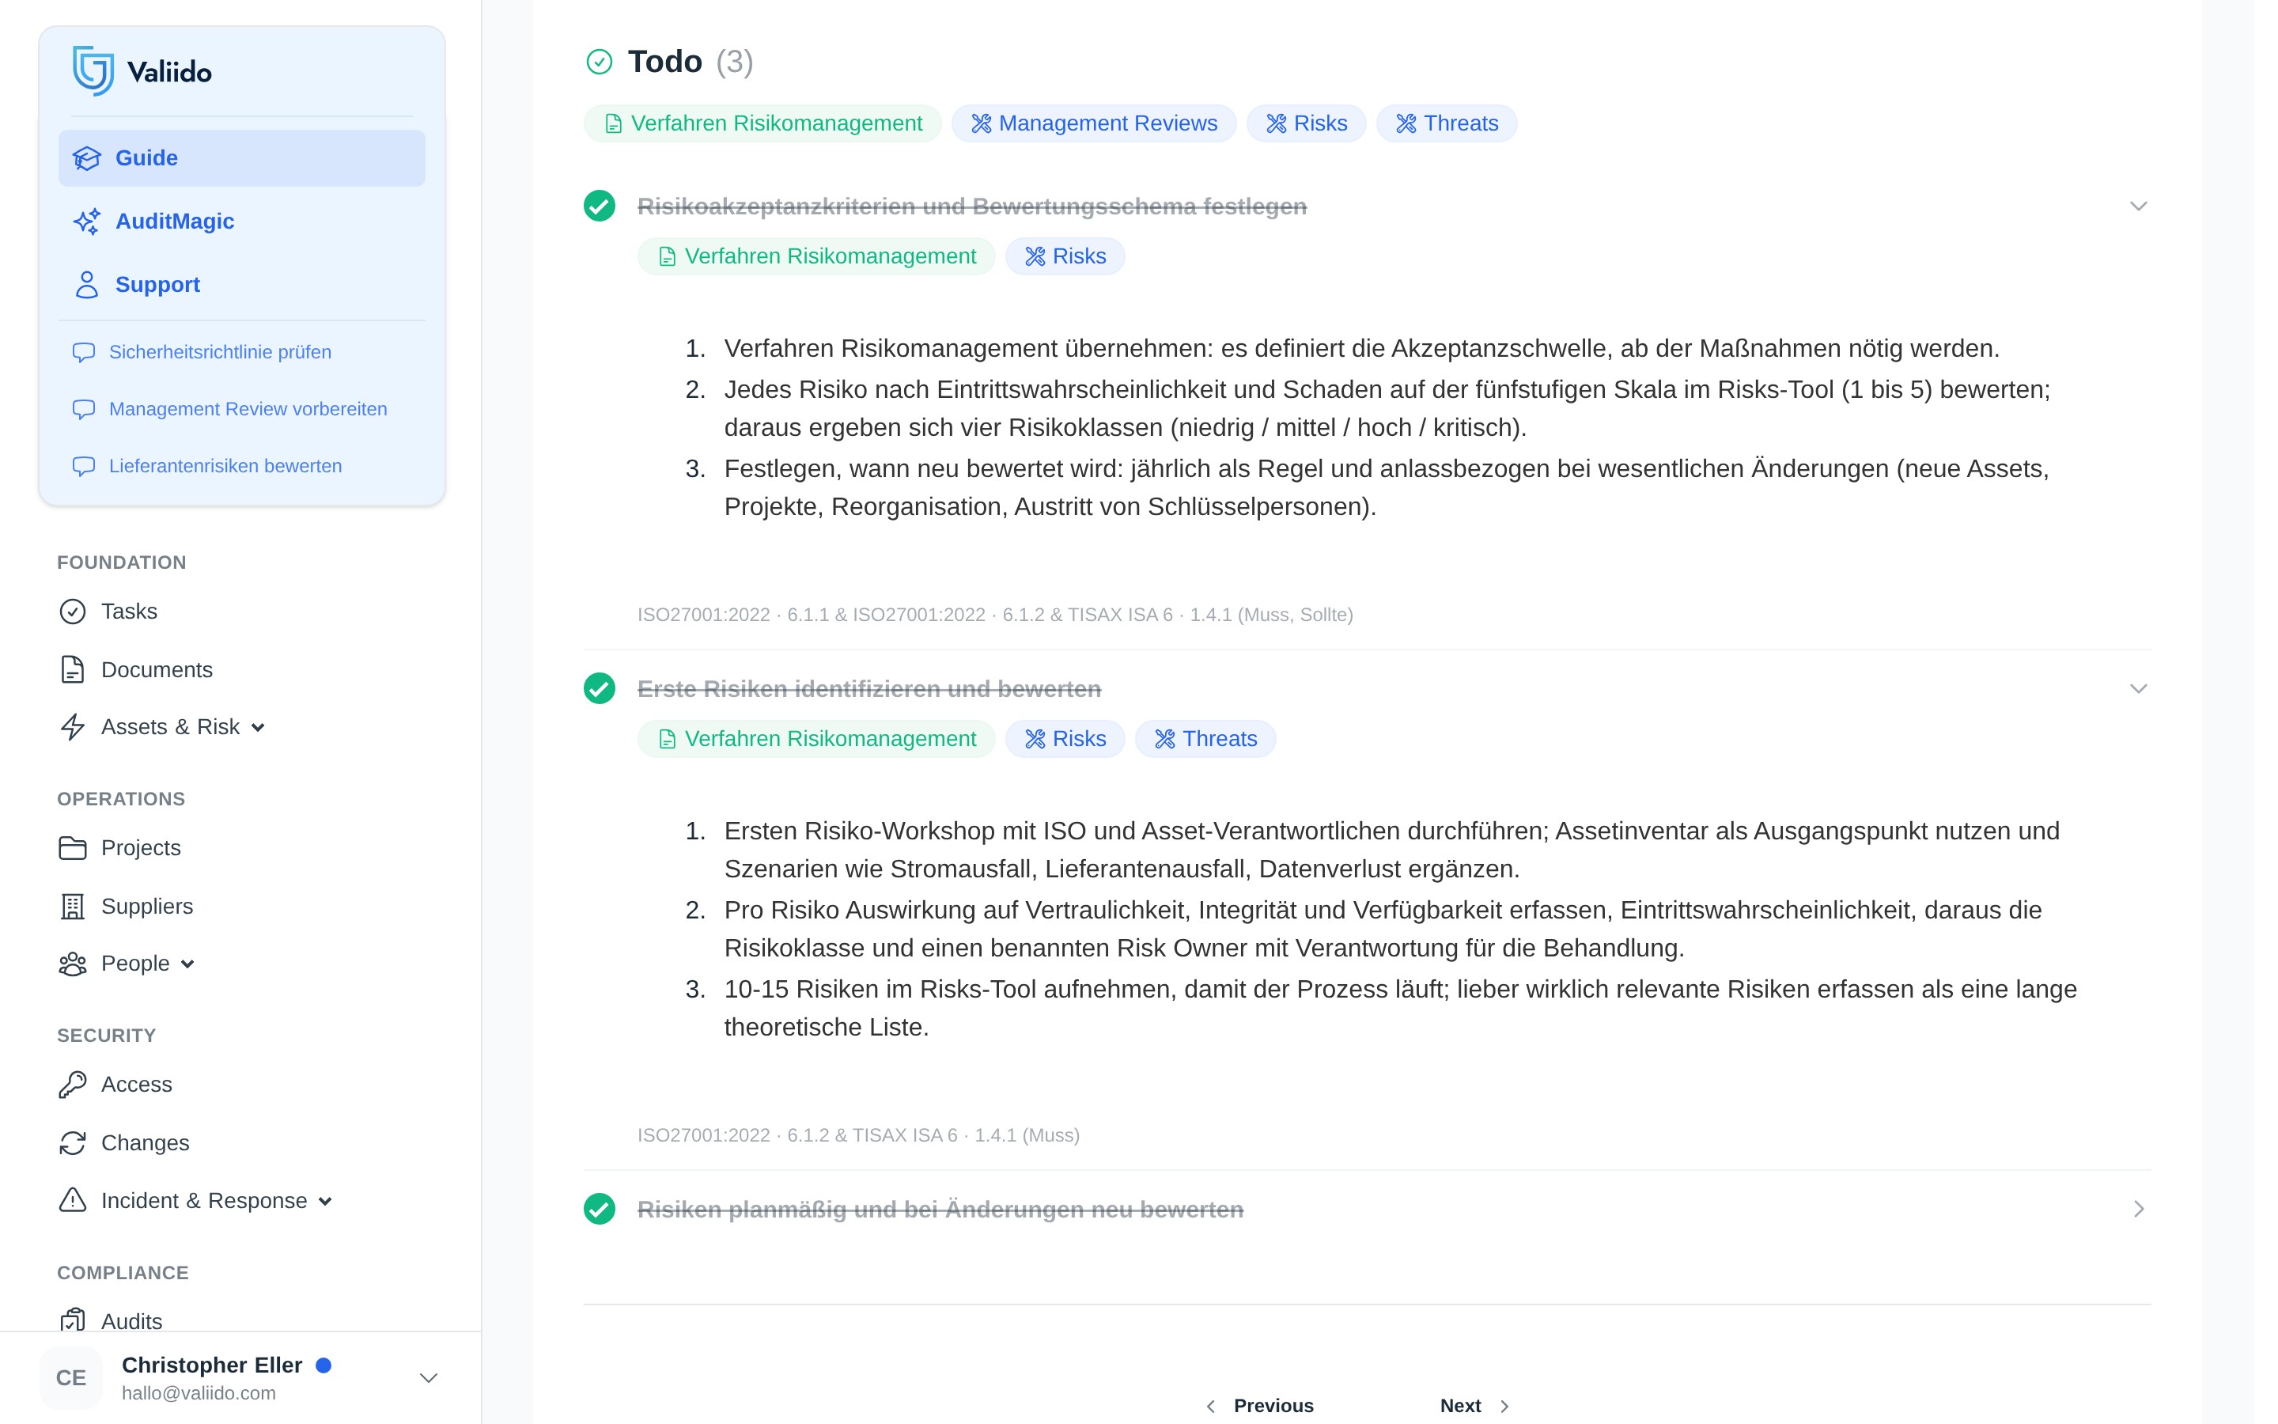
Task: Click the Suppliers building icon
Action: click(73, 906)
